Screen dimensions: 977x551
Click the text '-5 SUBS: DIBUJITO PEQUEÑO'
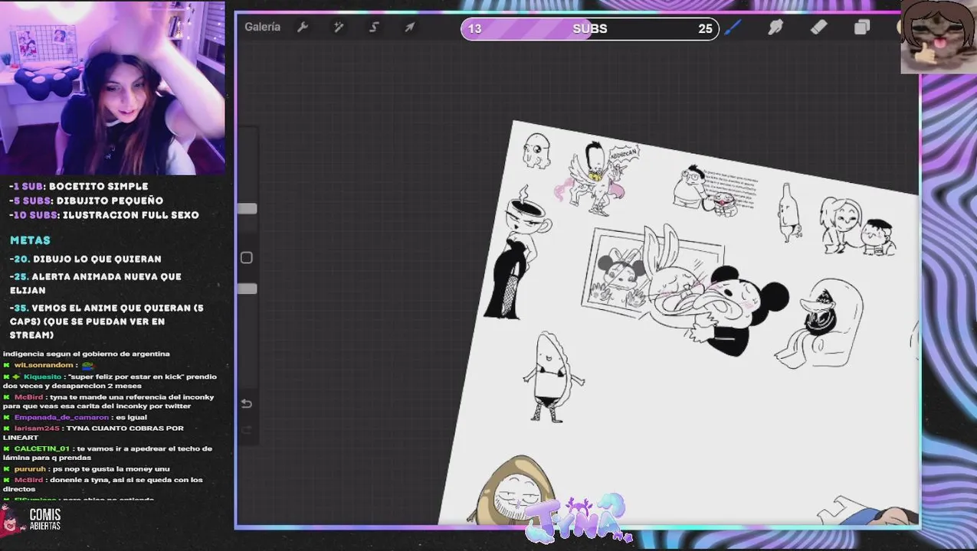tap(87, 201)
